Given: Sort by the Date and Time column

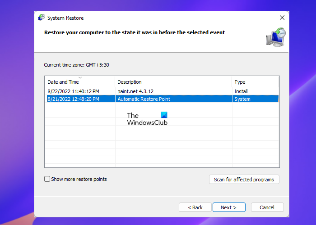Looking at the screenshot, I should coord(63,82).
